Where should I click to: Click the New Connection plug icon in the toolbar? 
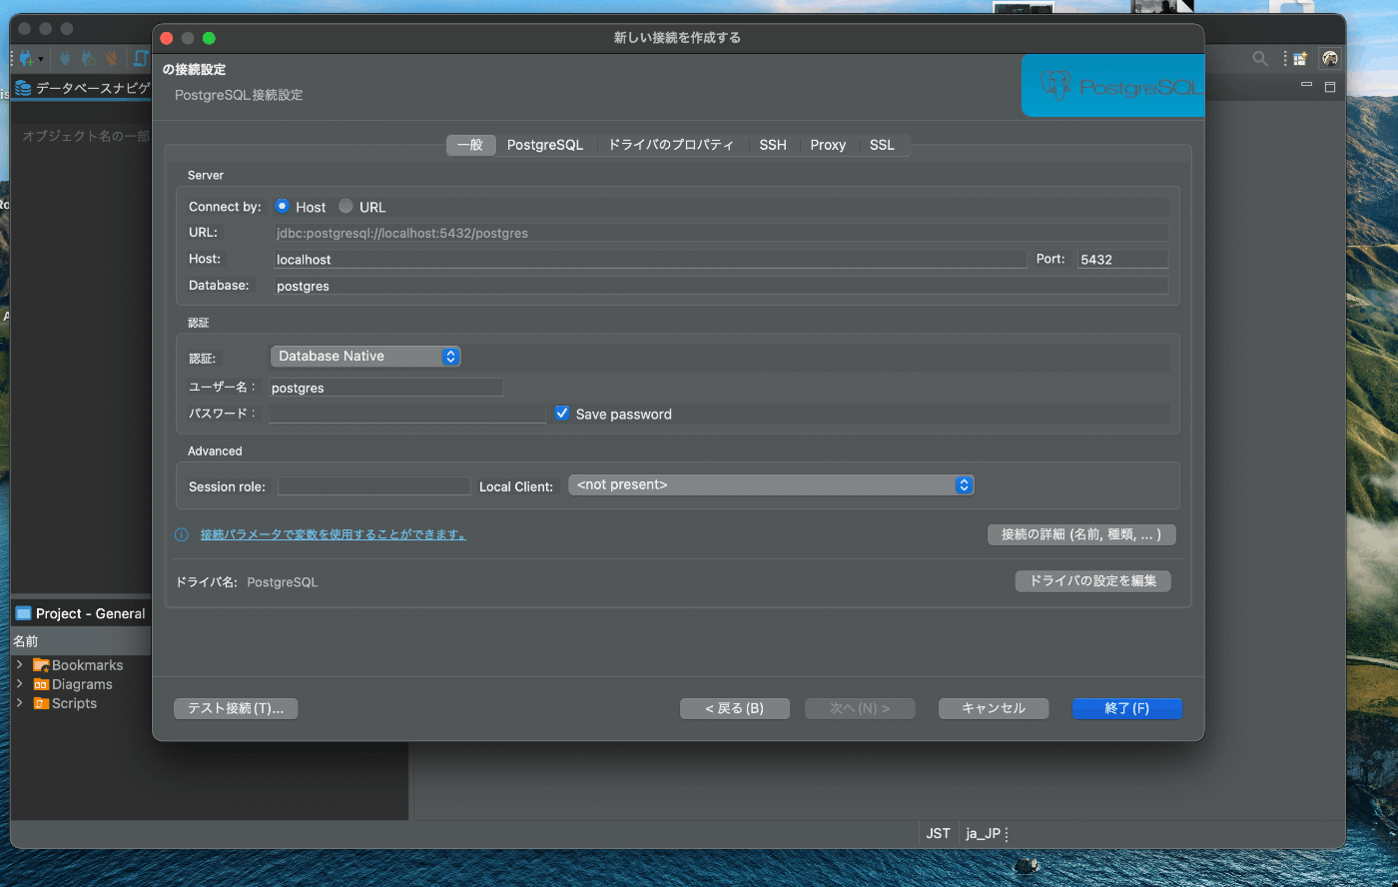pos(26,59)
